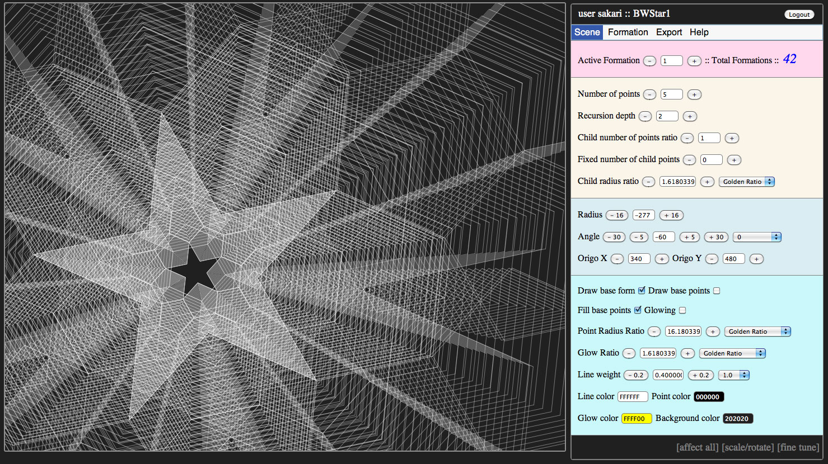Decrease Origo Y value

tap(712, 259)
